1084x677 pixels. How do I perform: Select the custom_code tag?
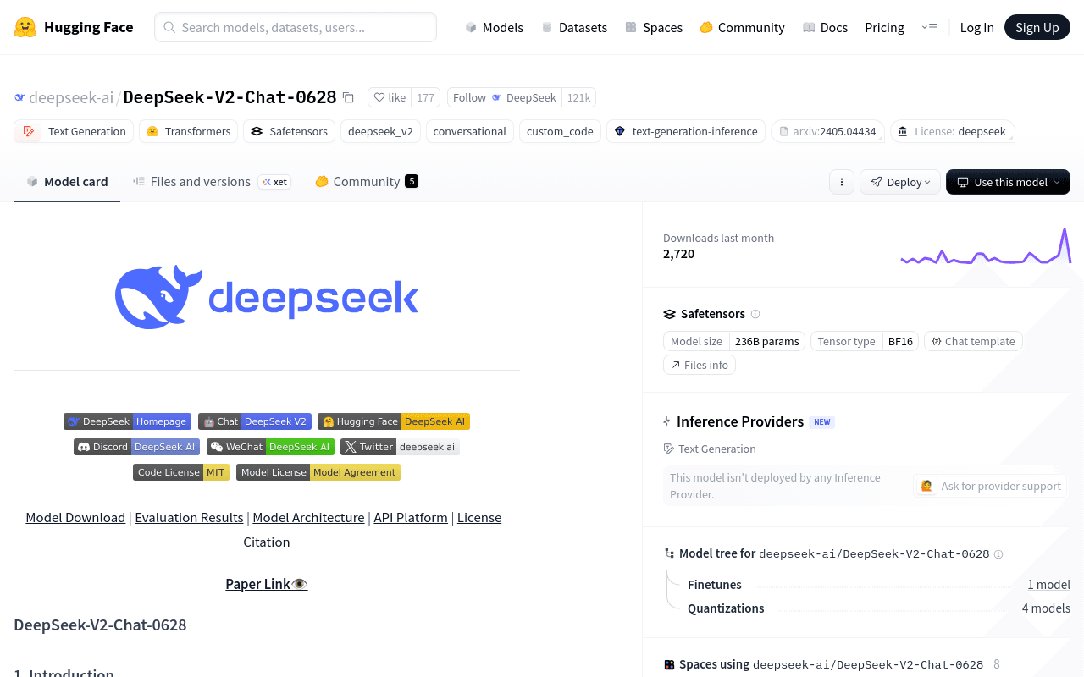[560, 131]
